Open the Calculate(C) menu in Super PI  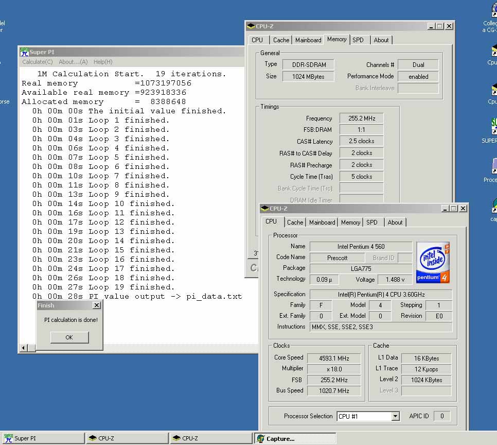coord(38,62)
